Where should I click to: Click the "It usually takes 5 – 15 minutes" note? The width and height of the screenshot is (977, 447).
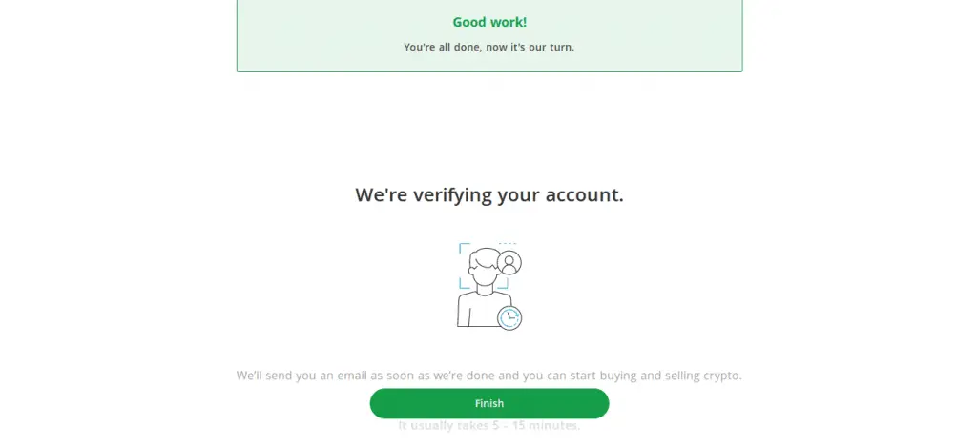click(x=489, y=426)
